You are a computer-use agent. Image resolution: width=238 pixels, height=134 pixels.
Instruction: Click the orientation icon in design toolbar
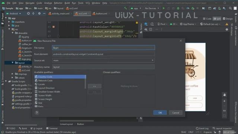pos(152,24)
